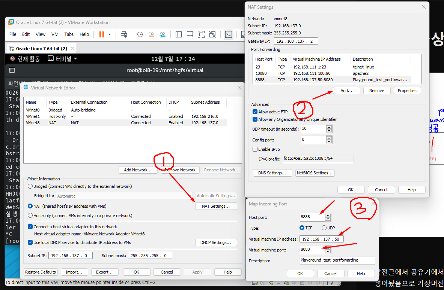Toggle the thumbnail bar icon in VMware toolbar

click(190, 34)
